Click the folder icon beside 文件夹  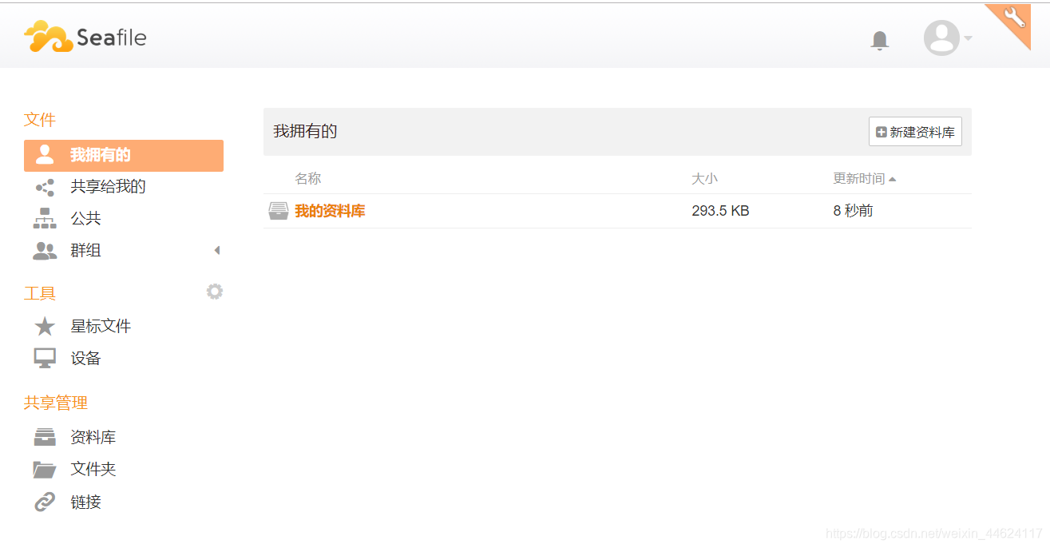45,470
